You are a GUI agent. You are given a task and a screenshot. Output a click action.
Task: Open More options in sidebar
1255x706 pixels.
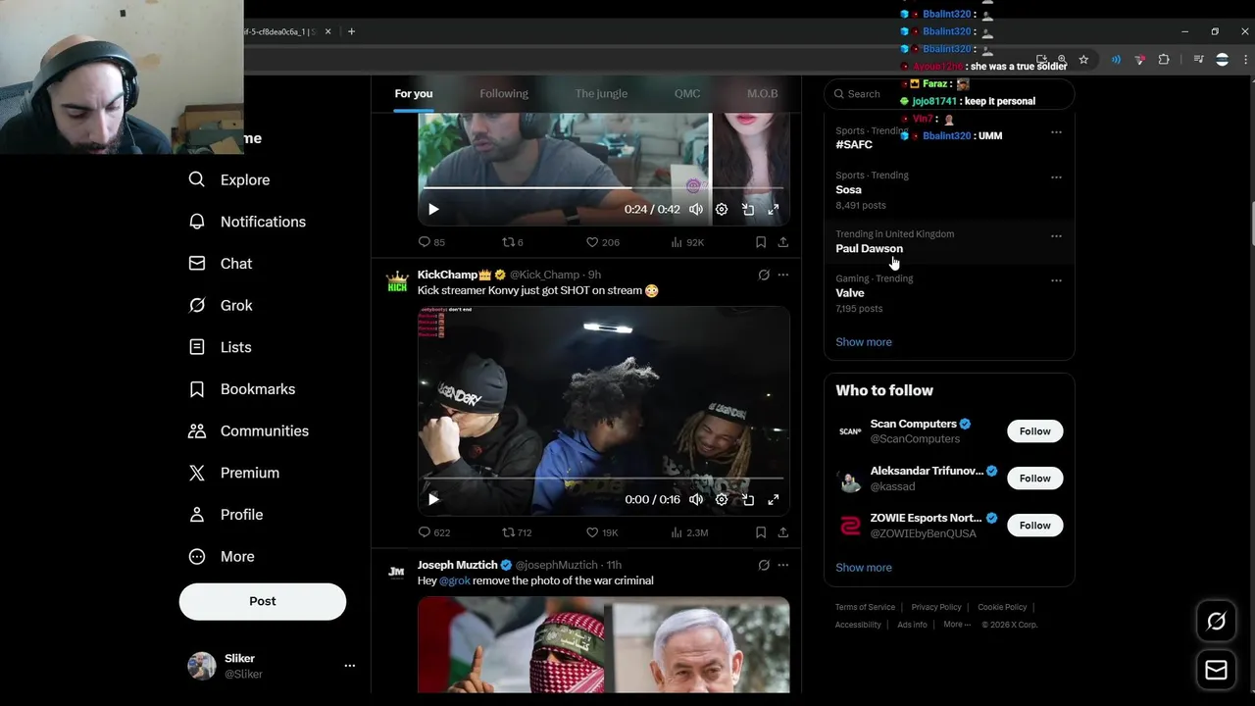coord(222,556)
